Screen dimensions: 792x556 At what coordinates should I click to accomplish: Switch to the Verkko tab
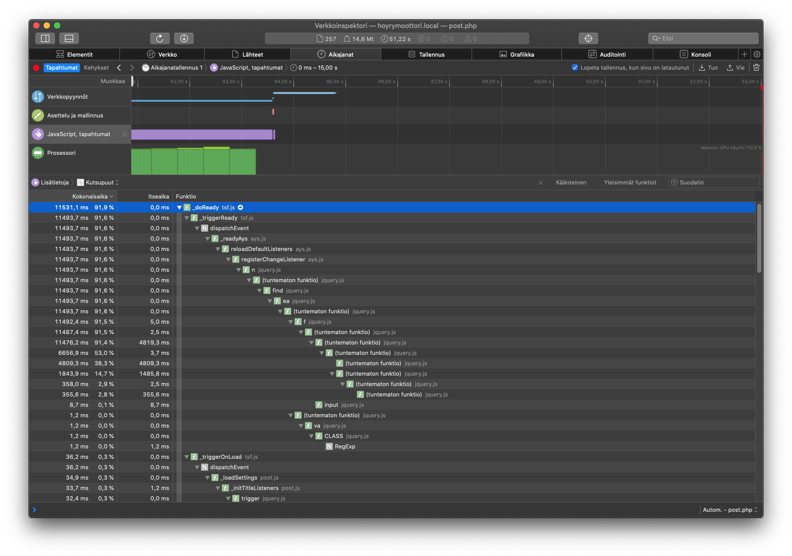click(162, 54)
